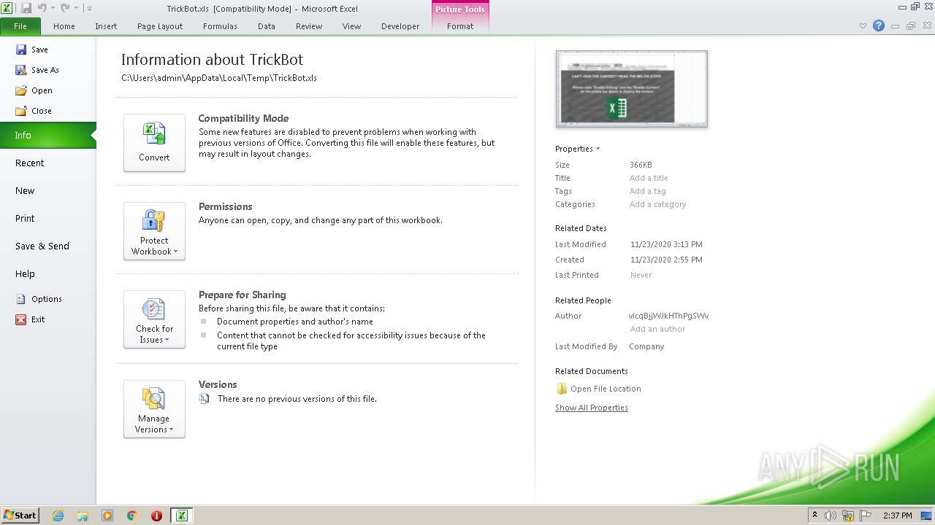935x525 pixels.
Task: Click the Add an author field
Action: 657,329
